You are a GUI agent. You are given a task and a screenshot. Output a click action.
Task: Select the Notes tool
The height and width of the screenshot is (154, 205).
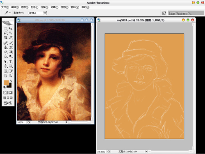click(5, 71)
